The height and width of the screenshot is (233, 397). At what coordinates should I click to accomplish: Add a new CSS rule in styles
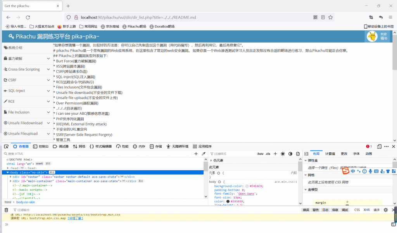click(x=275, y=154)
